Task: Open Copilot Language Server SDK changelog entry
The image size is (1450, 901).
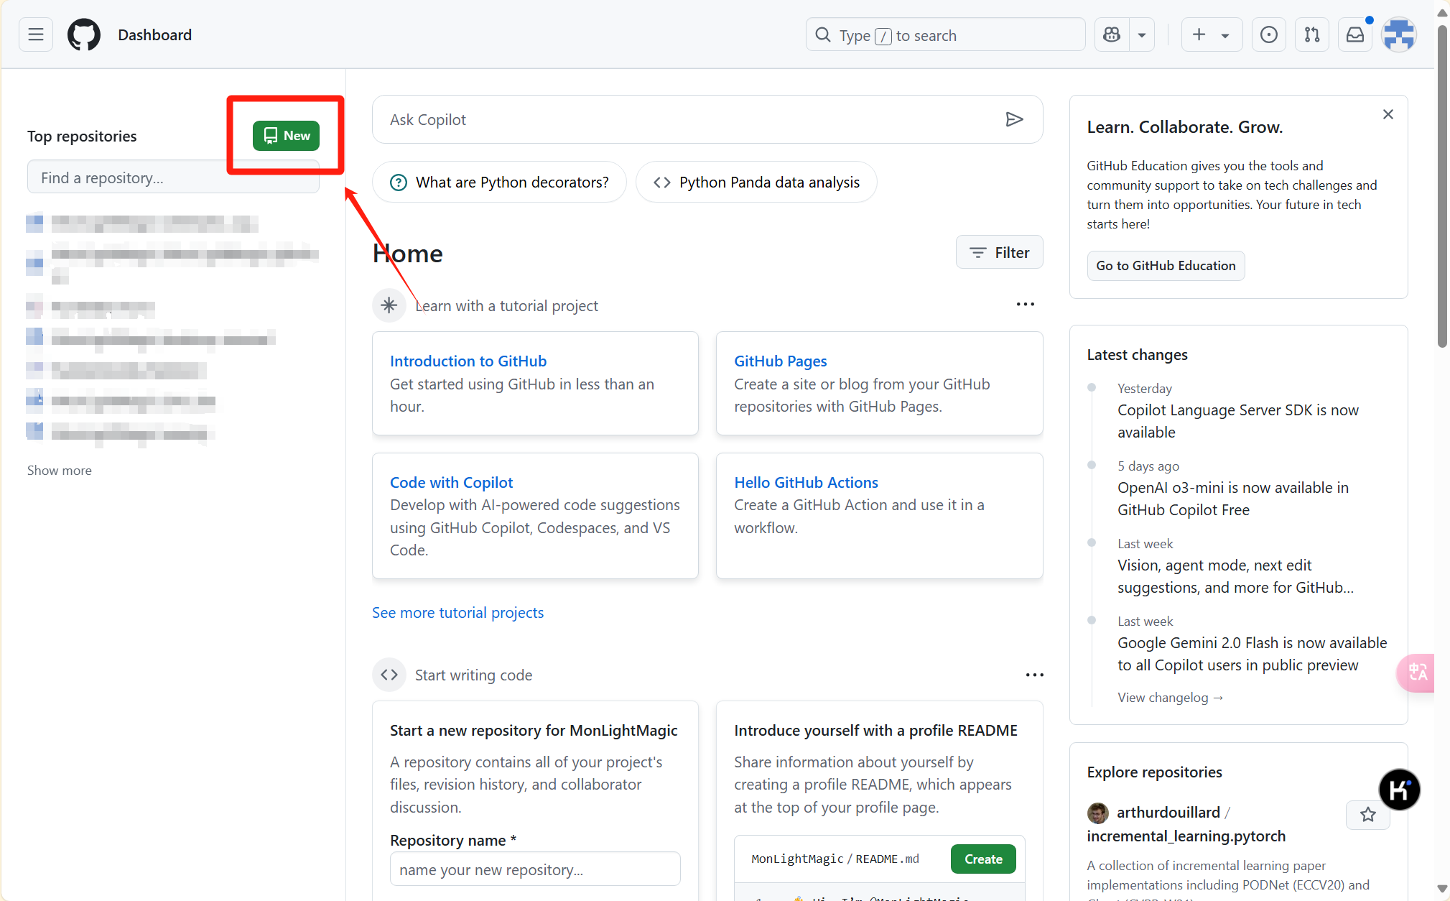Action: pos(1238,421)
